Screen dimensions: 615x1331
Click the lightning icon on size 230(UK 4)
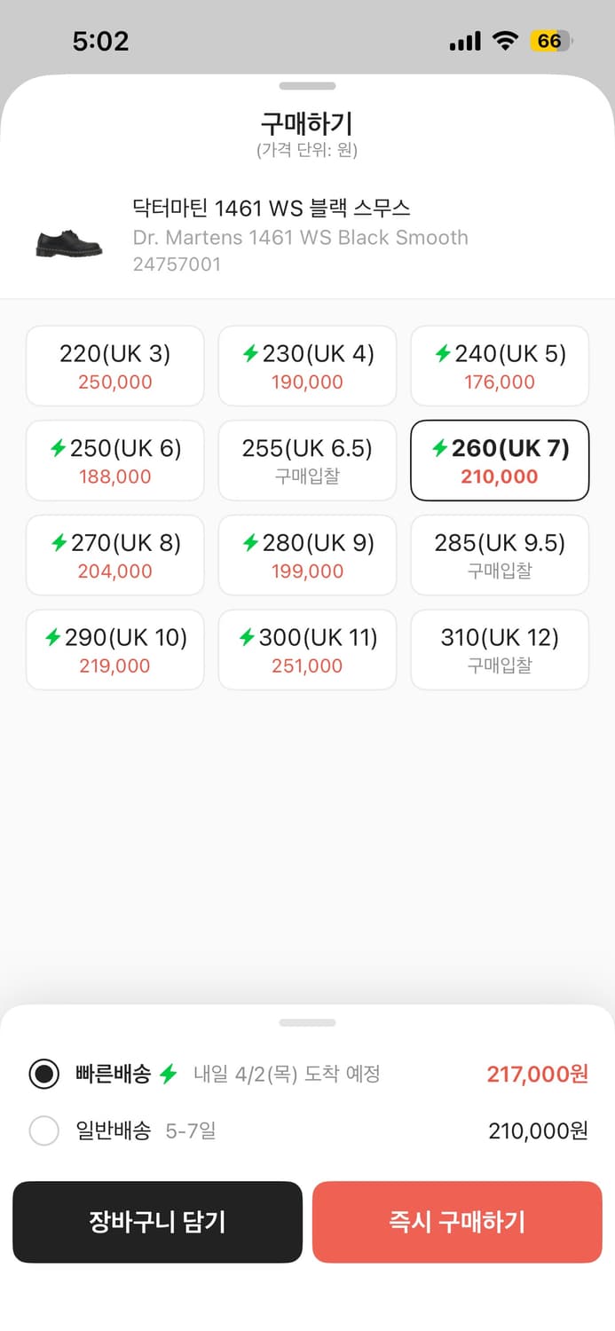point(251,353)
